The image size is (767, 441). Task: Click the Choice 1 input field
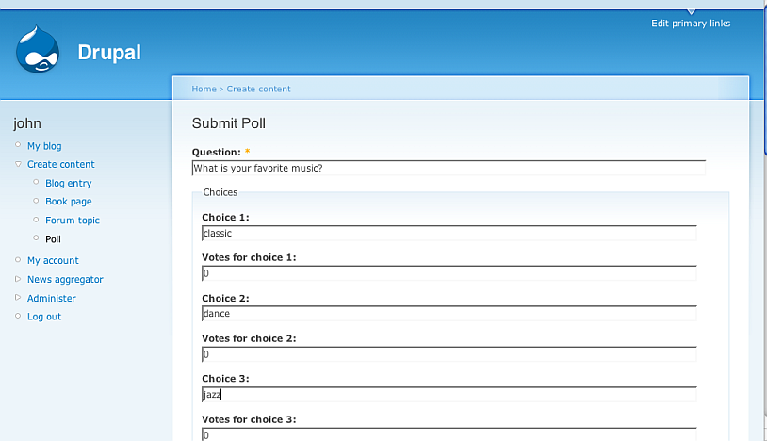click(x=449, y=233)
